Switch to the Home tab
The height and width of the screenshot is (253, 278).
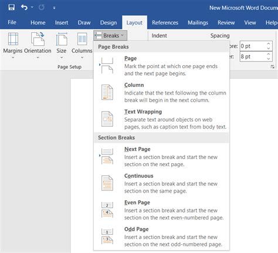[38, 22]
